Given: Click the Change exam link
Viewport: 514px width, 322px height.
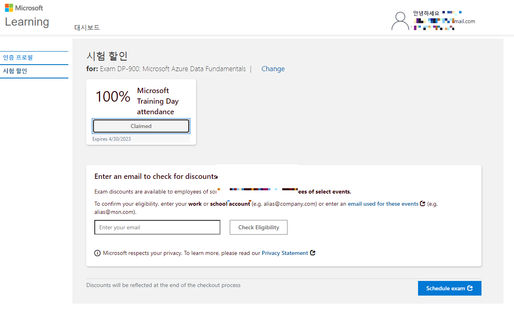Looking at the screenshot, I should click(273, 69).
